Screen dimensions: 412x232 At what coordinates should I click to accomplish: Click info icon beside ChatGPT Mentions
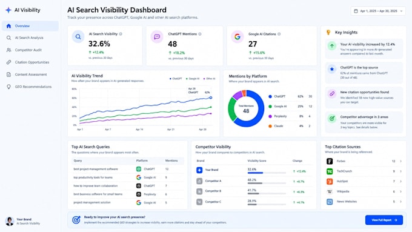200,34
